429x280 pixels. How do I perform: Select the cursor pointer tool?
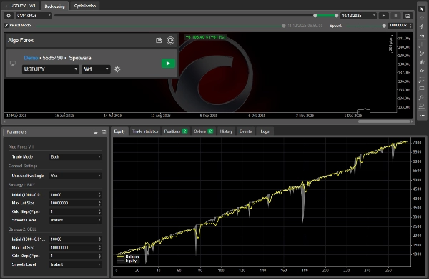click(422, 9)
